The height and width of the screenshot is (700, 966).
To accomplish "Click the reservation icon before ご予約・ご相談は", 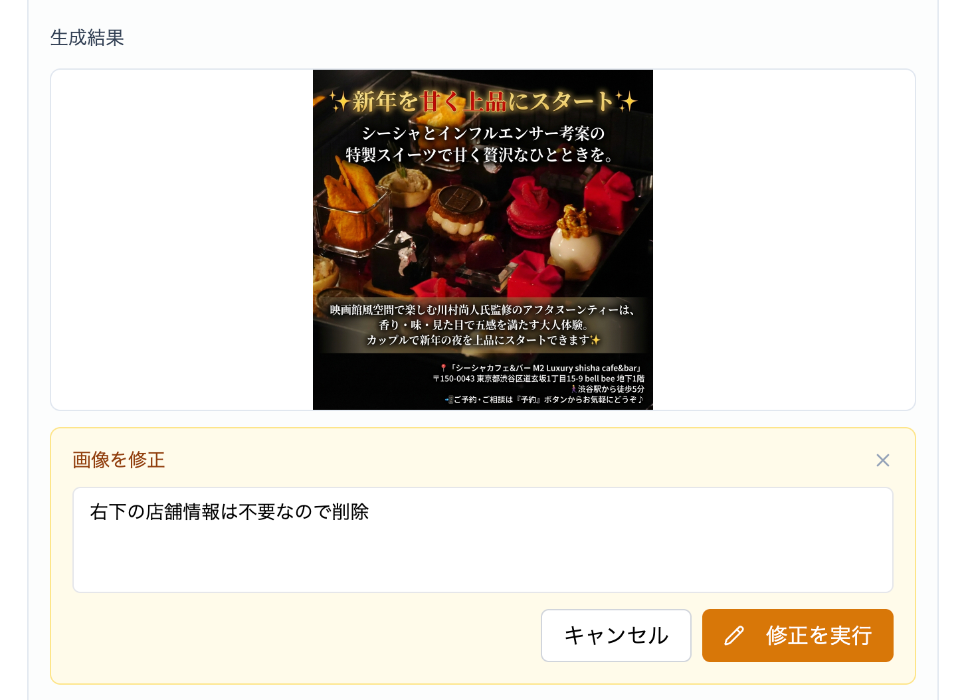I will point(449,400).
